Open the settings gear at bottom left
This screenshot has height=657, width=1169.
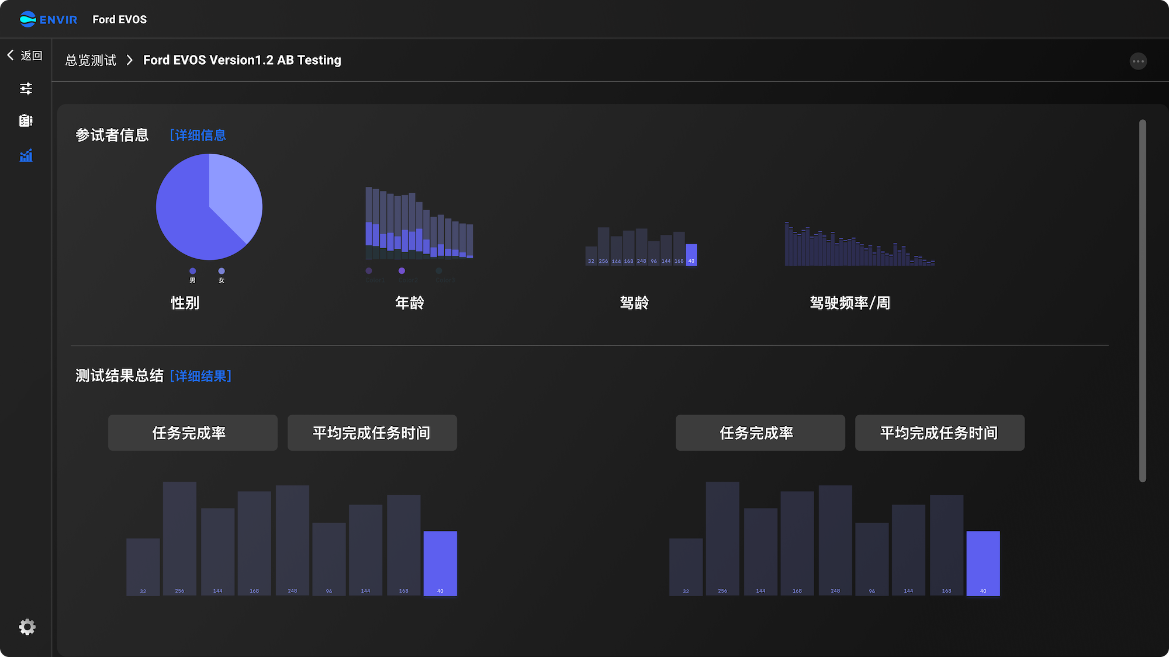coord(27,626)
